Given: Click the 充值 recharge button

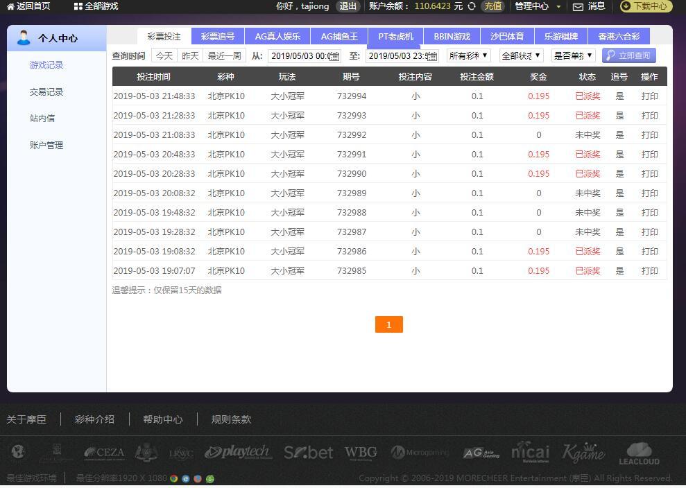Looking at the screenshot, I should tap(493, 6).
